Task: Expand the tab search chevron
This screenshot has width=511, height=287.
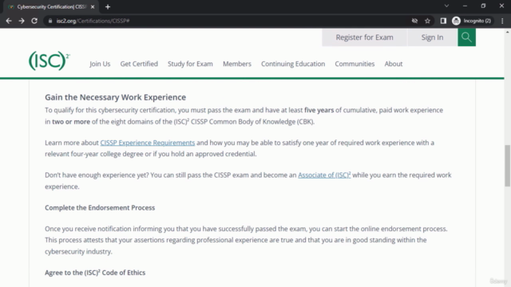Action: [446, 6]
